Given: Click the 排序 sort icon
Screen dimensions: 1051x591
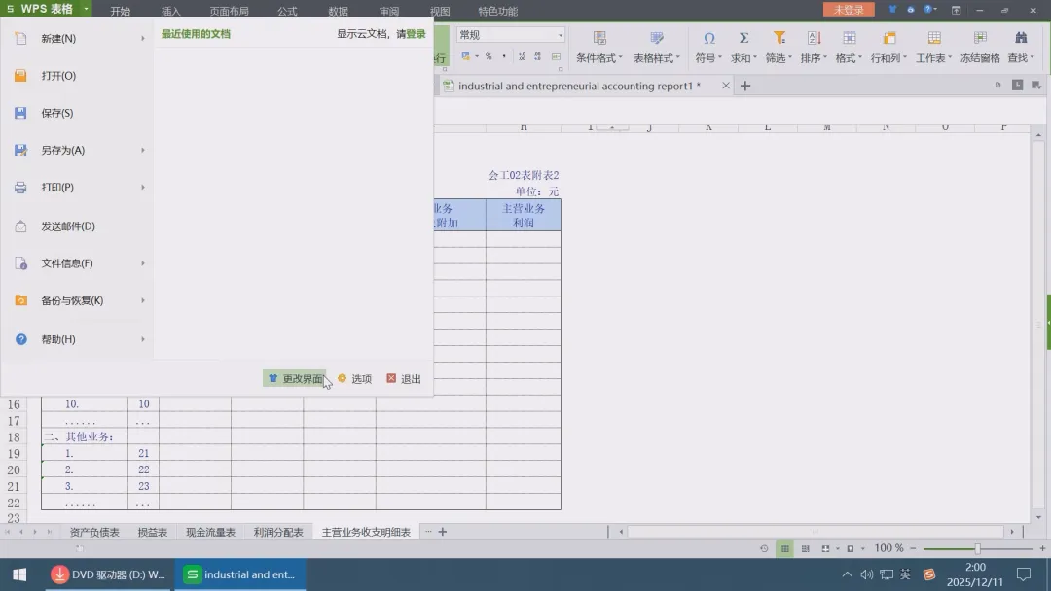Looking at the screenshot, I should tap(814, 38).
